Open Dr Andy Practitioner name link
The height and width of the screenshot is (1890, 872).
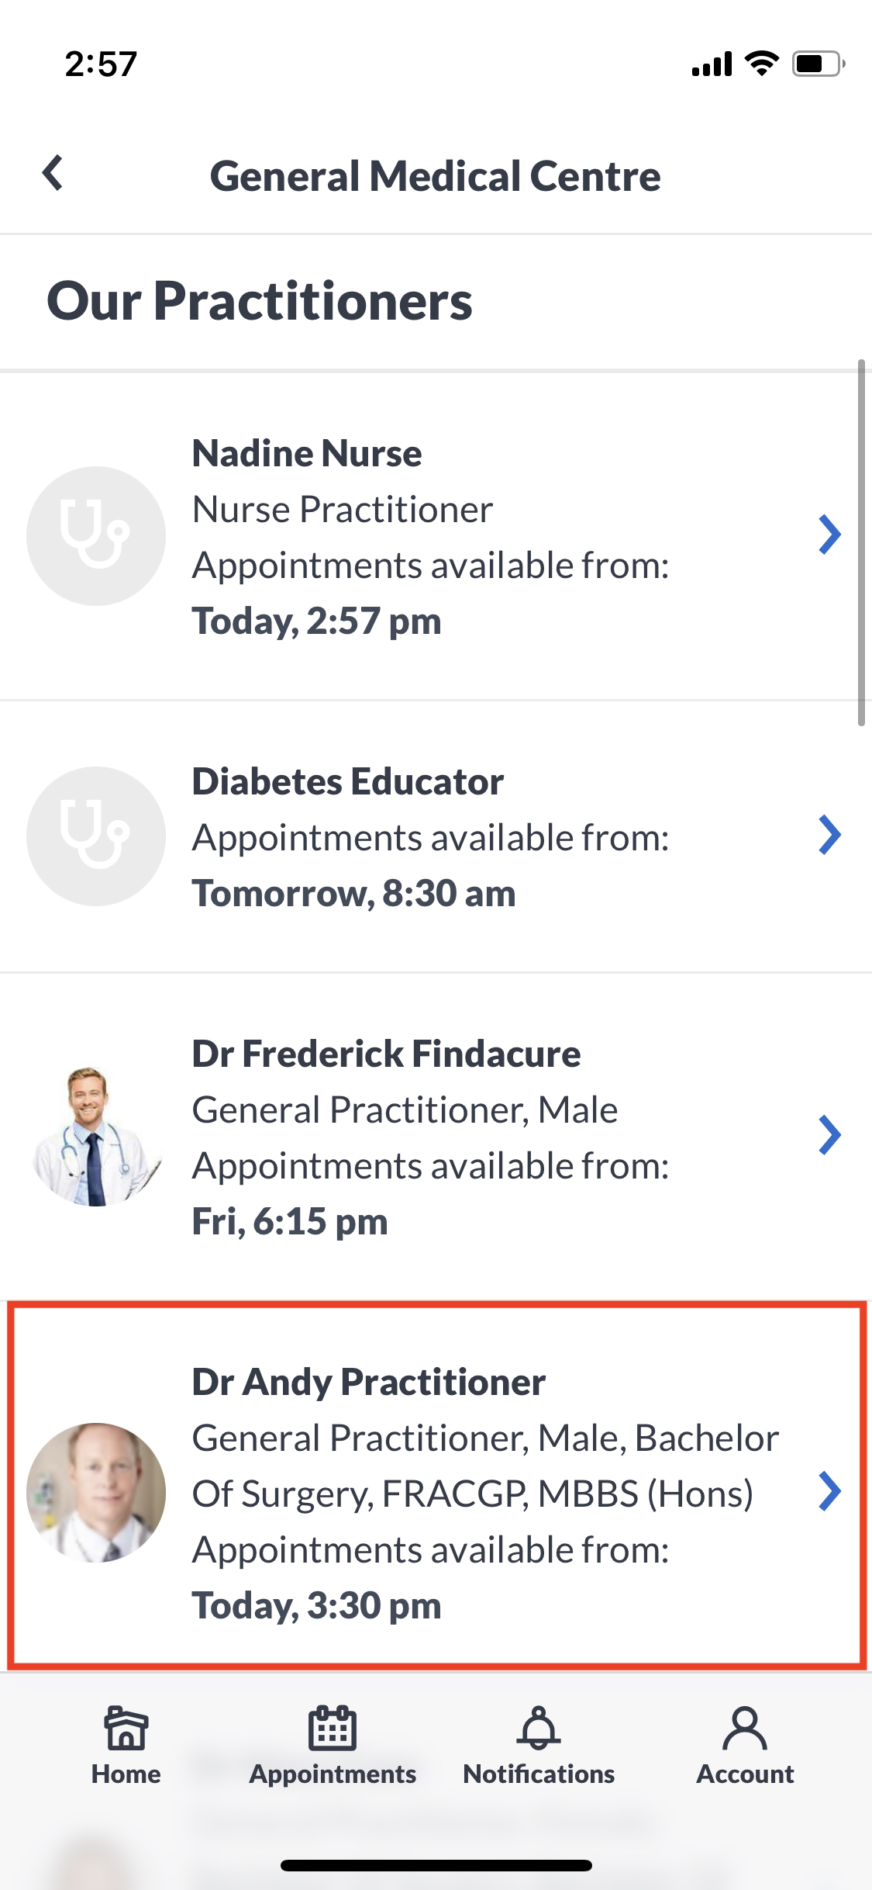click(369, 1382)
